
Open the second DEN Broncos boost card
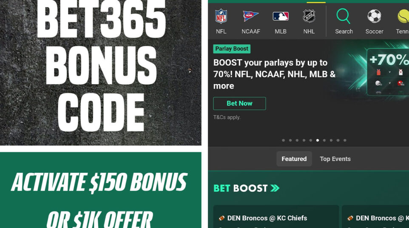375,217
